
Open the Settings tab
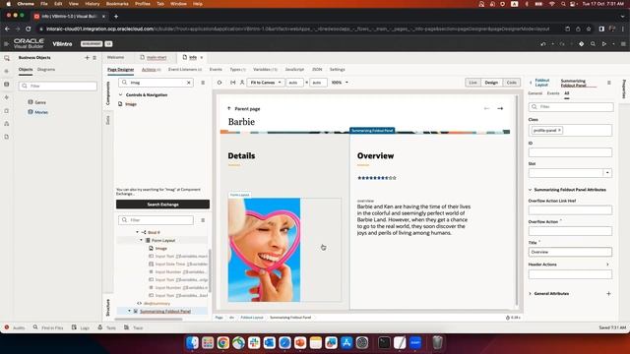[337, 70]
